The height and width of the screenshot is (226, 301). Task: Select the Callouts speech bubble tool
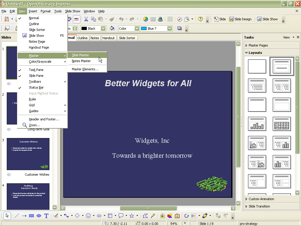point(121,216)
